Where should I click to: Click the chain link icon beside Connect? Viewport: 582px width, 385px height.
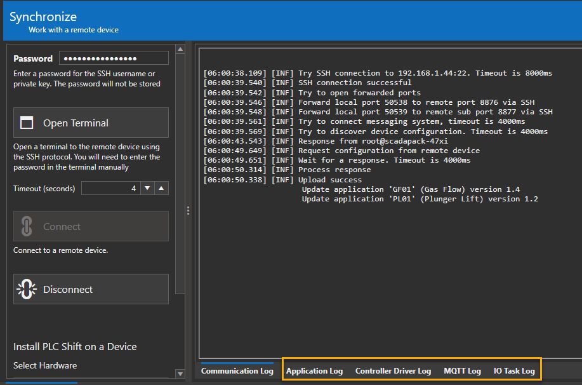pos(27,226)
